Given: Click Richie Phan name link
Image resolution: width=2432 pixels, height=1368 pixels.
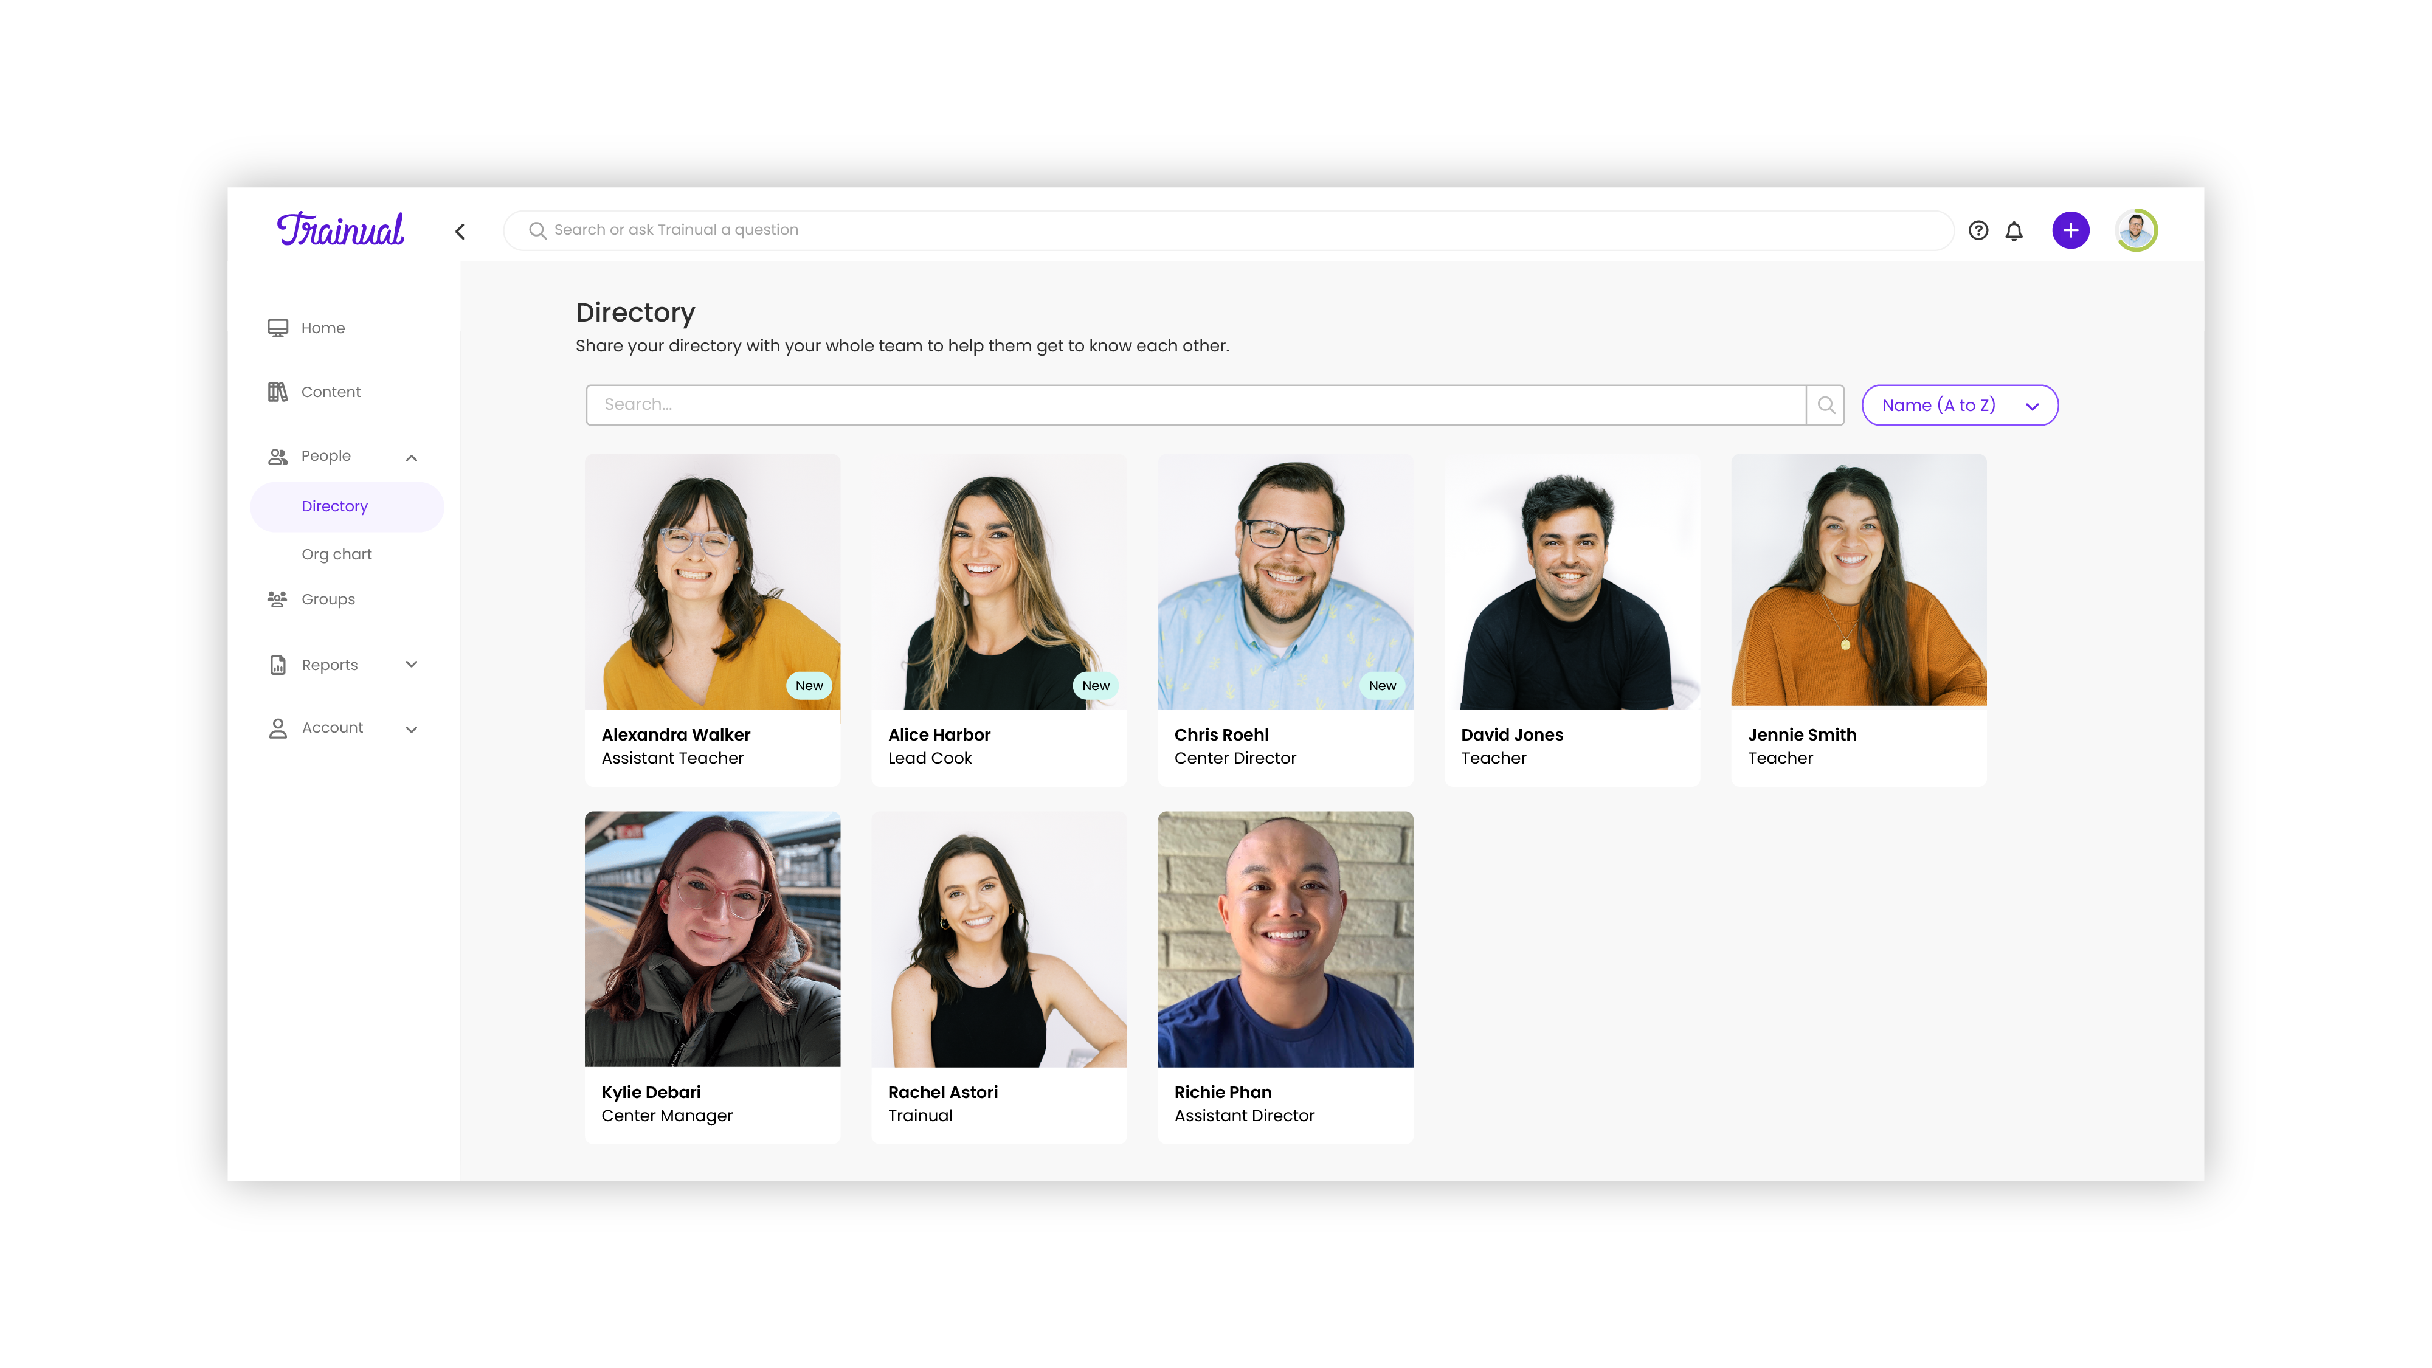Looking at the screenshot, I should click(1221, 1091).
